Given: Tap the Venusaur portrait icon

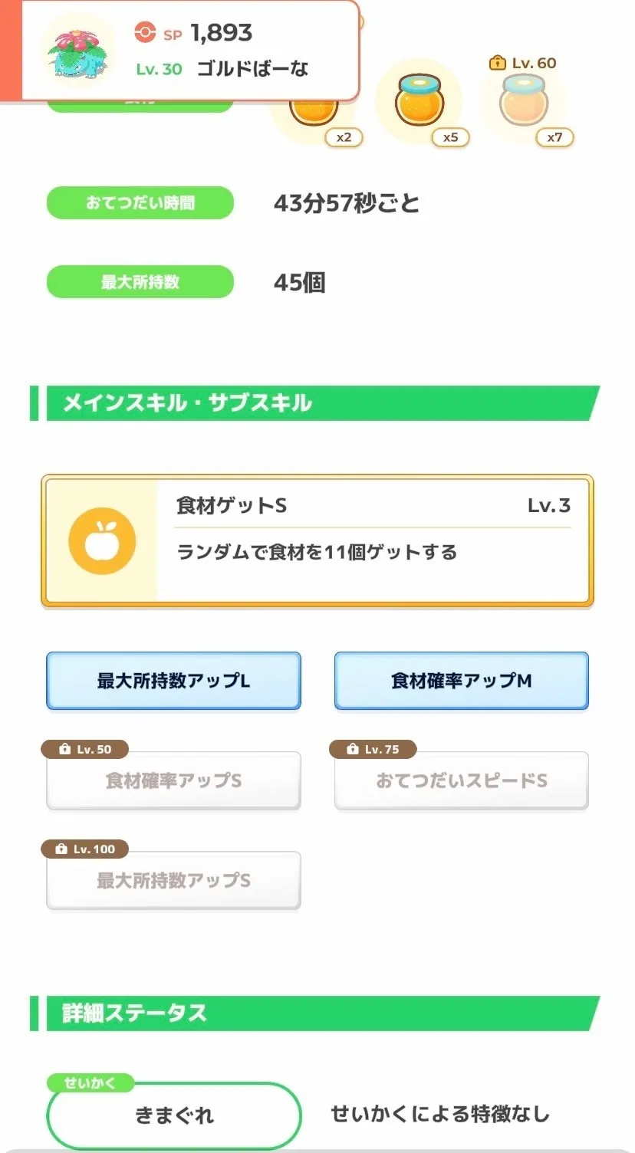Looking at the screenshot, I should pyautogui.click(x=75, y=51).
